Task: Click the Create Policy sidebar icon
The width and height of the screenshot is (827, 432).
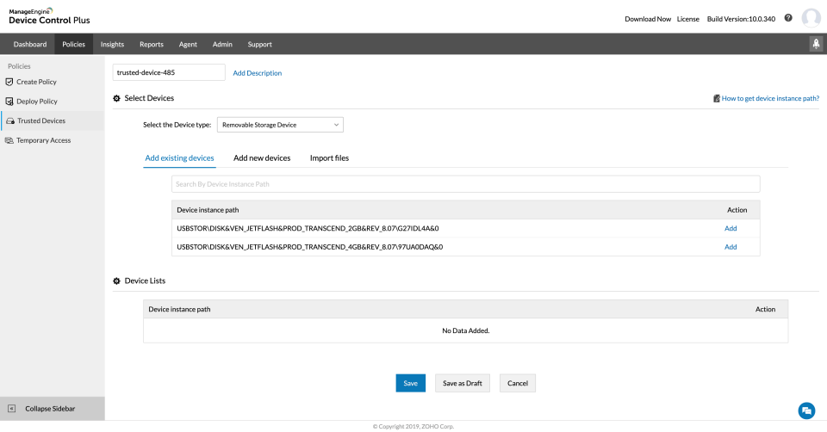Action: pos(9,82)
